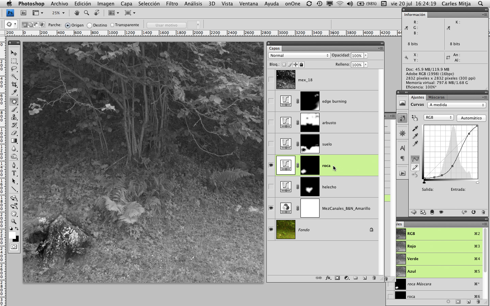The width and height of the screenshot is (490, 306).
Task: Launch Adobe Bridge from the Br icon
Action: click(23, 13)
